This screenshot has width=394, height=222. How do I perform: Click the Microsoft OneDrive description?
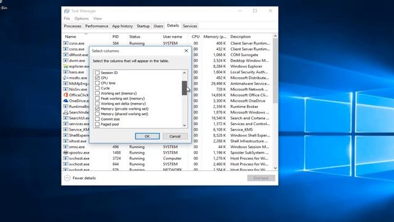pos(247,101)
